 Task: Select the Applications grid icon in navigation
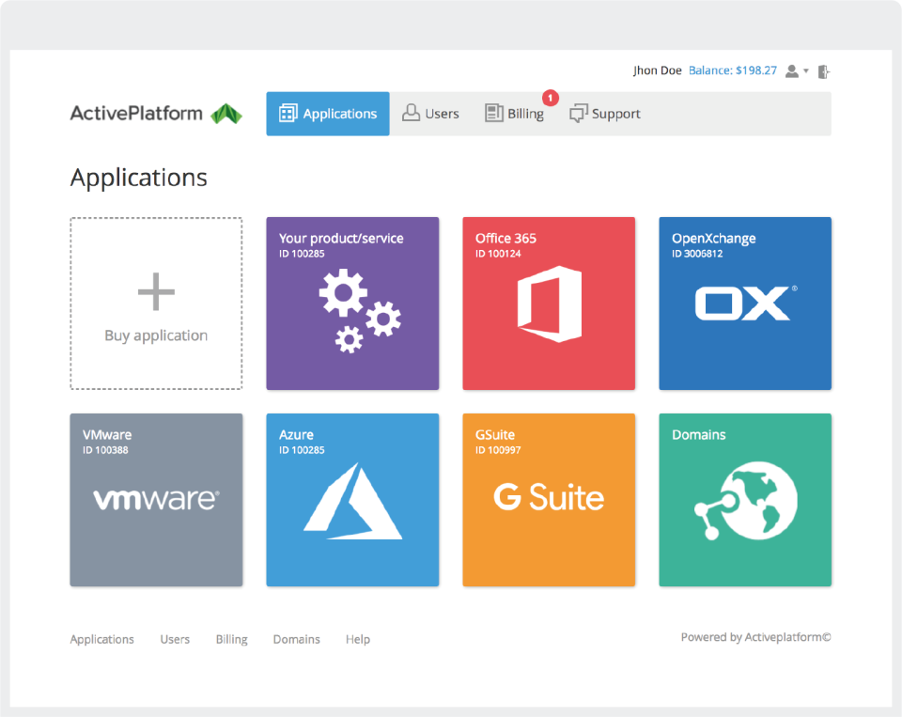[x=288, y=113]
